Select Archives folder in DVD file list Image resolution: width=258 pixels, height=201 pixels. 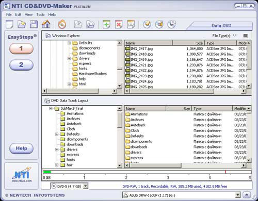click(135, 120)
